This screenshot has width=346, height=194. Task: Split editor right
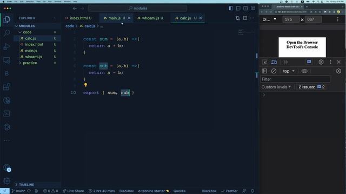(245, 18)
